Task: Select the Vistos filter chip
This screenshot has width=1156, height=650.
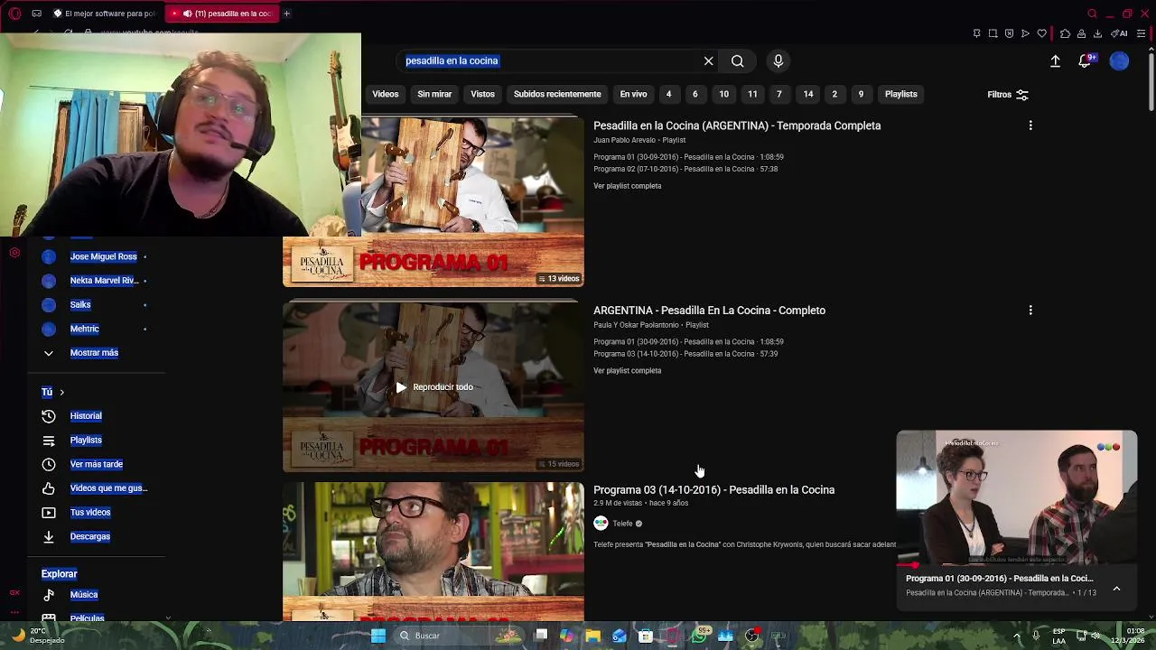Action: point(482,94)
